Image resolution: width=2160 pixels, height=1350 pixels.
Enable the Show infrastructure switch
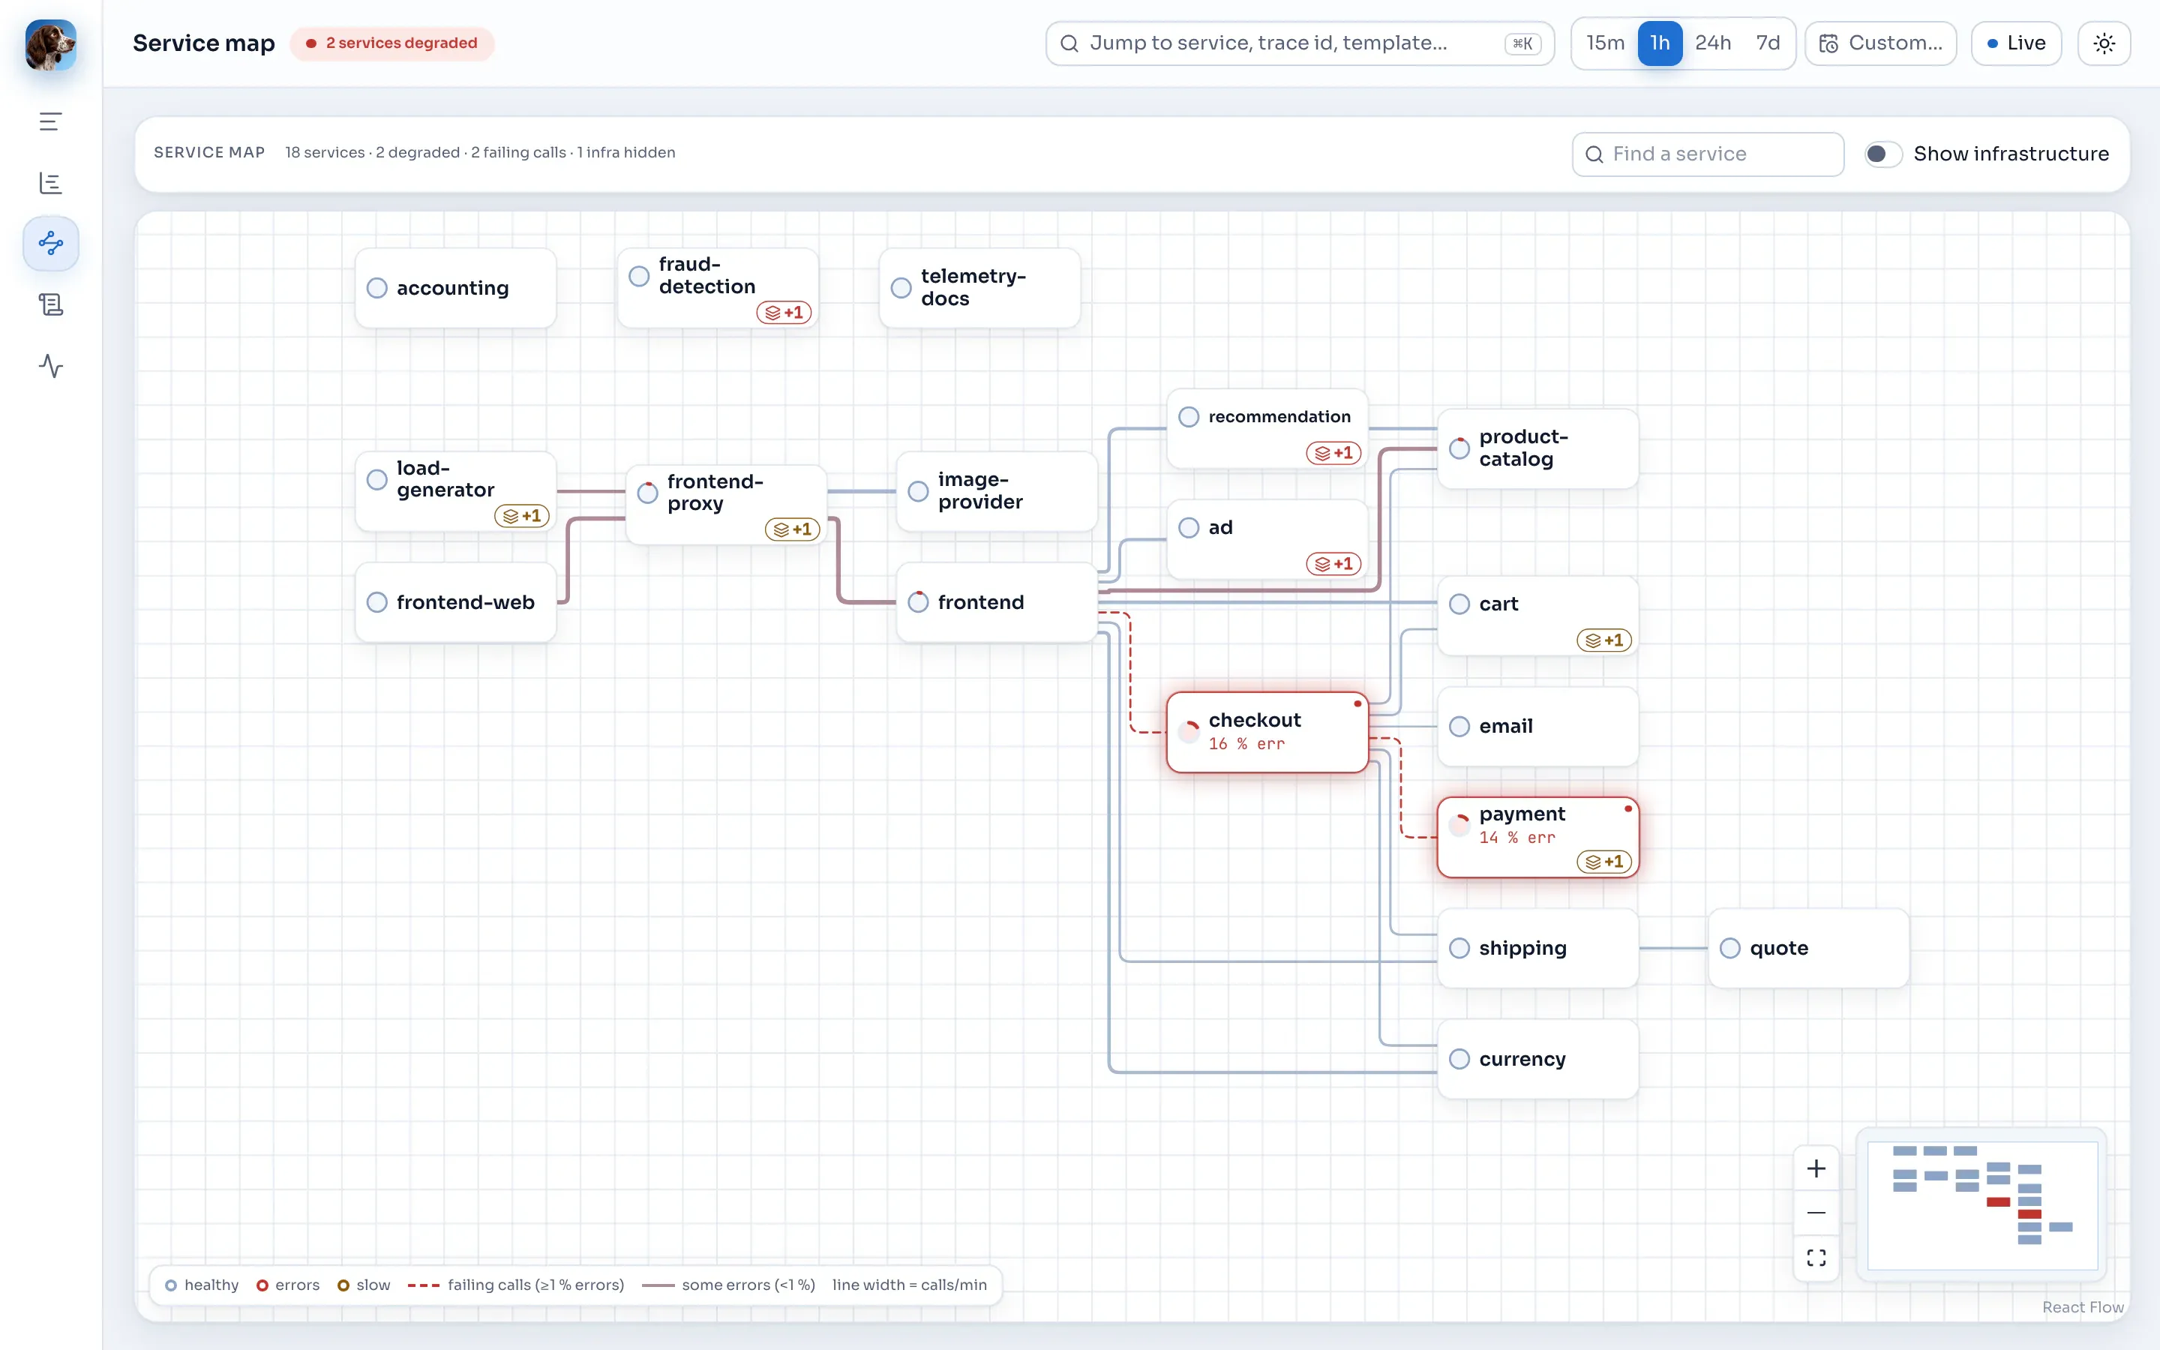tap(1883, 154)
